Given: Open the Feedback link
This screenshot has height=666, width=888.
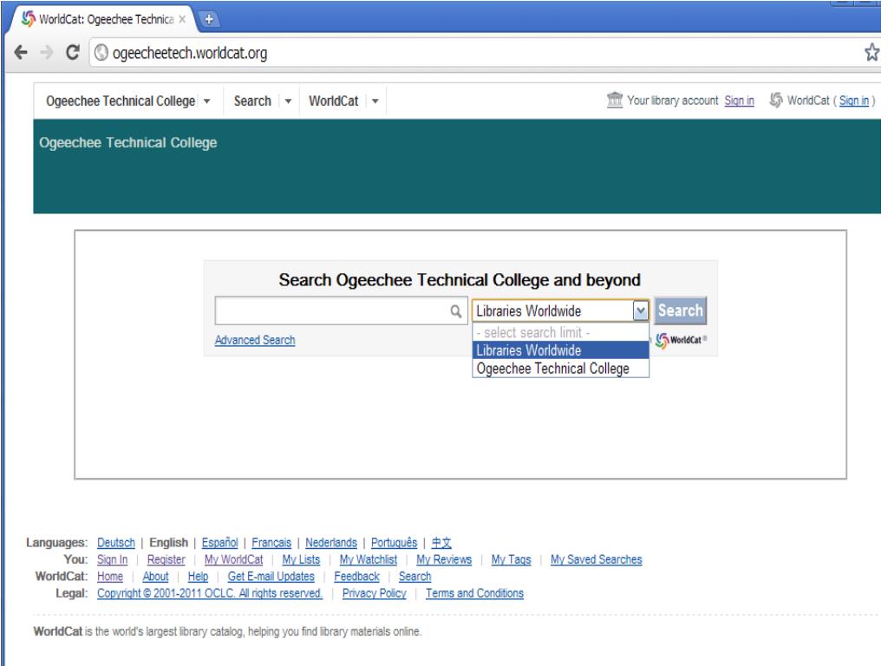Looking at the screenshot, I should [x=356, y=577].
